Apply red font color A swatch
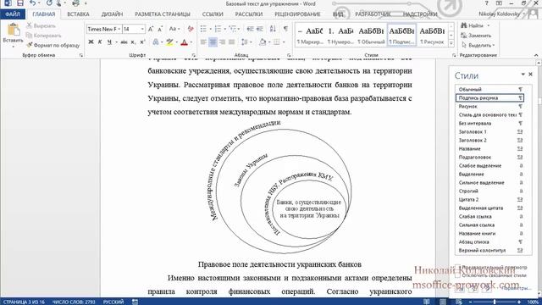Screen dimensions: 542x305 [185, 42]
